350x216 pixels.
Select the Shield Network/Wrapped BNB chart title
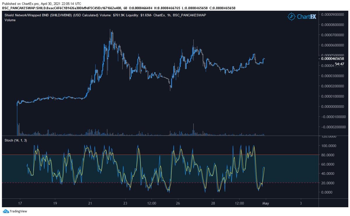[x=105, y=15]
